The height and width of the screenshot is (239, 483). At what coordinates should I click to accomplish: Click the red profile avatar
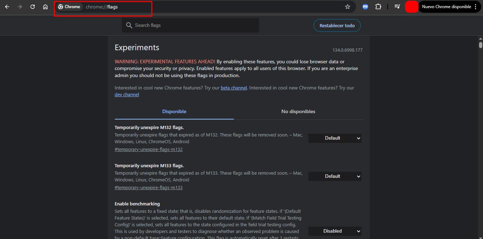(412, 7)
